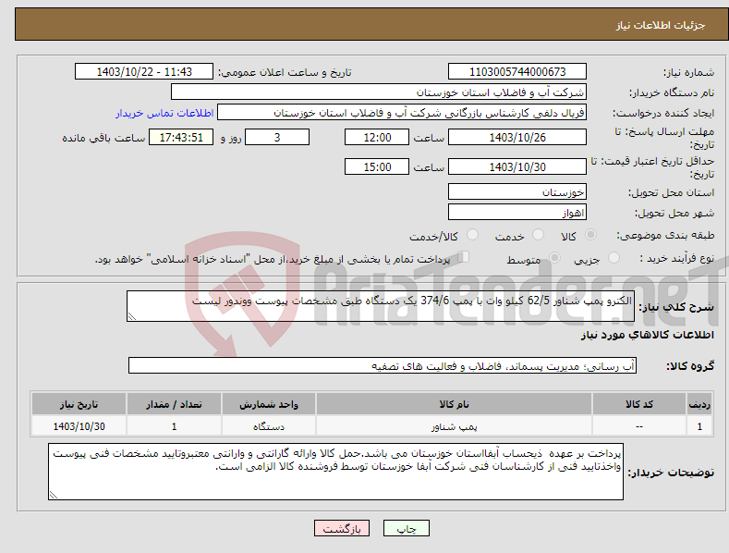Click the کد کالا cell showing --
Viewport: 729px width, 553px height.
point(639,426)
